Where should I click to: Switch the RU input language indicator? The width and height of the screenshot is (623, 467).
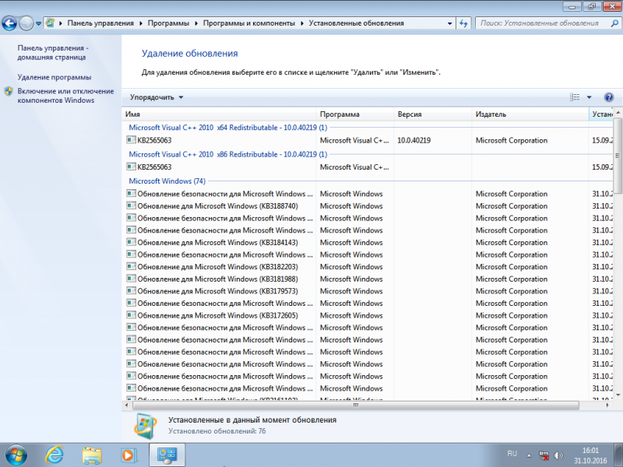512,454
